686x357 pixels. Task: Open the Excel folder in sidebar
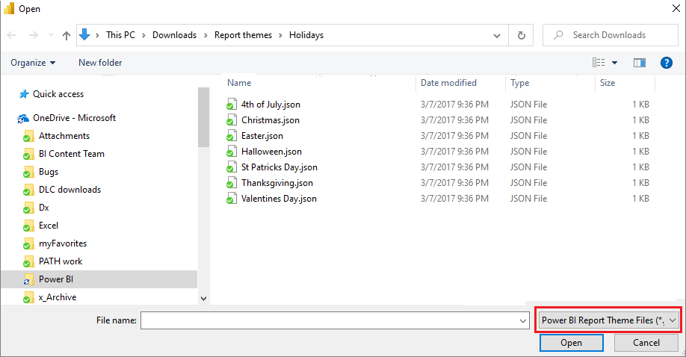48,226
